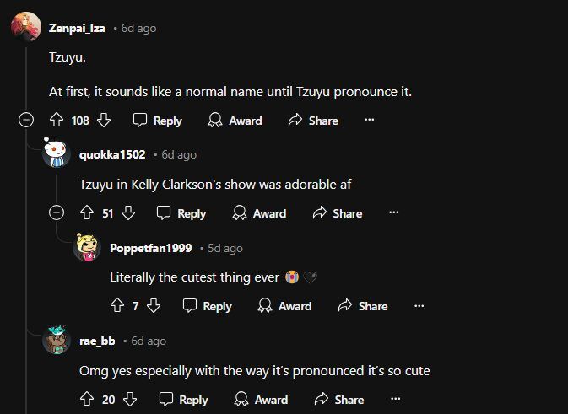The height and width of the screenshot is (414, 568).
Task: Reply to rae_bb's comment
Action: [x=183, y=400]
